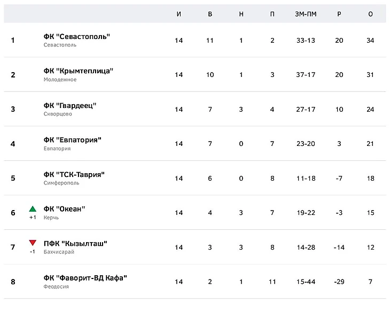Viewport: 390px width, 310px height.
Task: Click the П losses column header
Action: click(272, 14)
